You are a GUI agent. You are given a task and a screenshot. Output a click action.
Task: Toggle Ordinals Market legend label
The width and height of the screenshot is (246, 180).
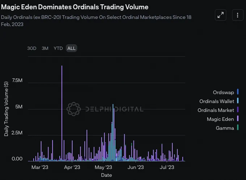pos(216,110)
